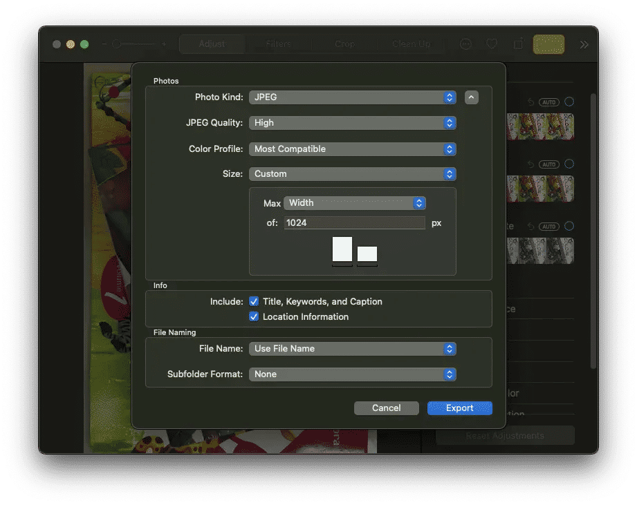This screenshot has height=505, width=637.
Task: Collapse export options with the chevron button
Action: point(471,97)
